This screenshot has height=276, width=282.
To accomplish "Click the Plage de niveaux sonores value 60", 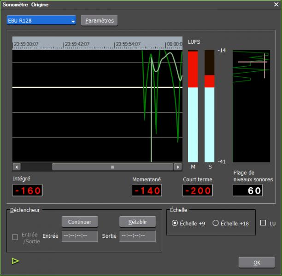I will pyautogui.click(x=248, y=190).
